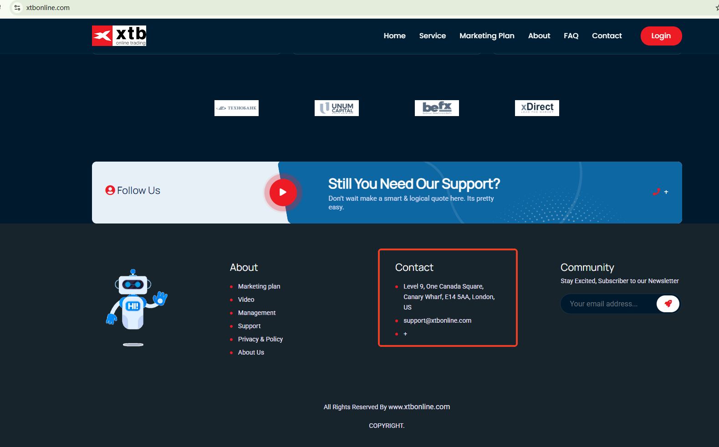Screen dimensions: 719x447
Task: Go to the Service page
Action: tap(432, 36)
